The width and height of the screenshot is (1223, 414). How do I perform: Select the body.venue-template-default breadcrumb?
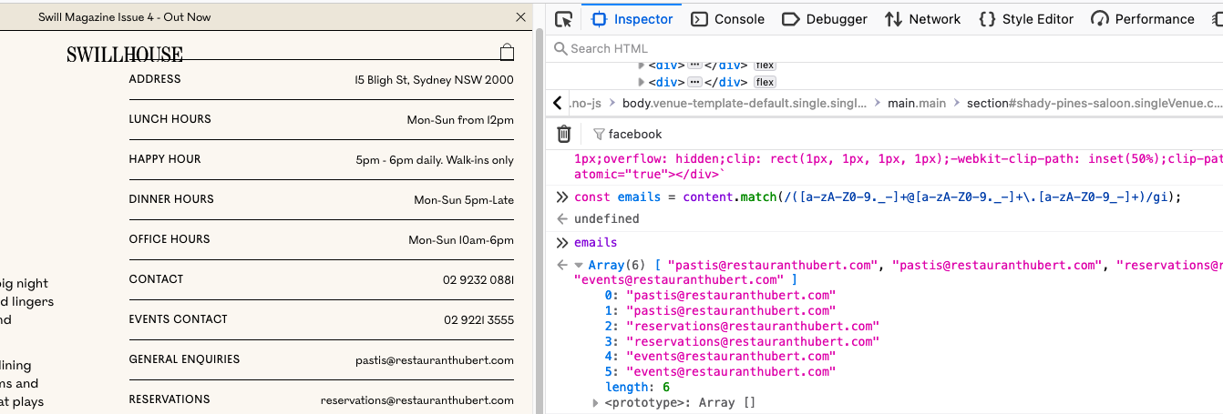tap(745, 103)
